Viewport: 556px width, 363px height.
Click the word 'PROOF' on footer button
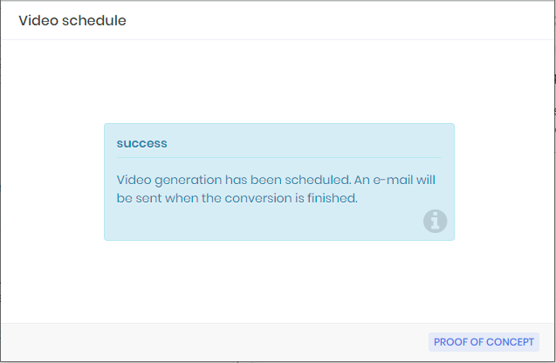pyautogui.click(x=450, y=342)
